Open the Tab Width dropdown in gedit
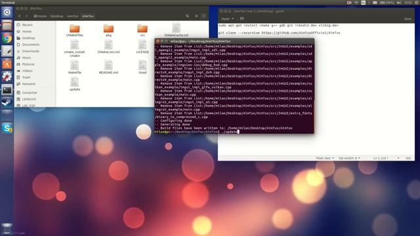Screen dimensions: 420x236 [349, 158]
